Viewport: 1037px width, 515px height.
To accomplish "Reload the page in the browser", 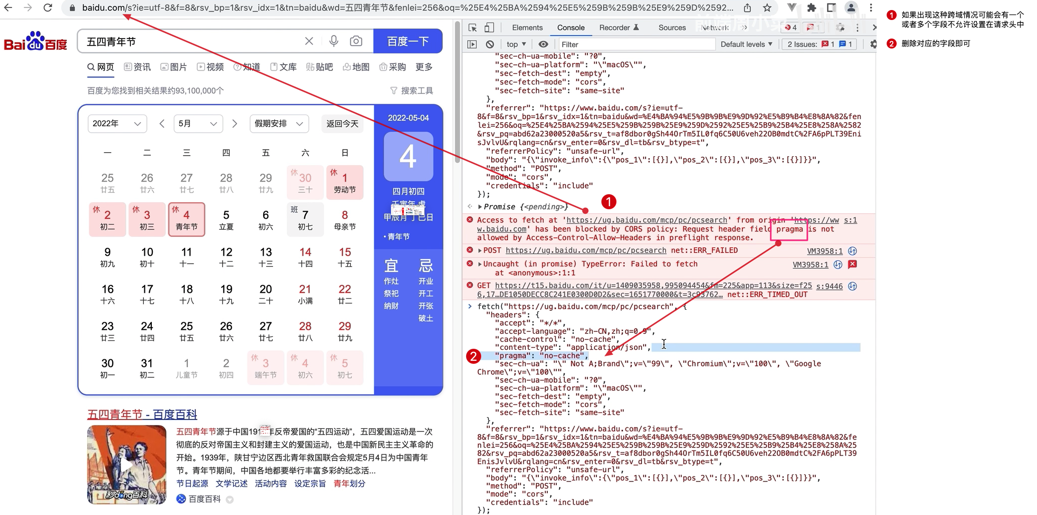I will point(48,8).
